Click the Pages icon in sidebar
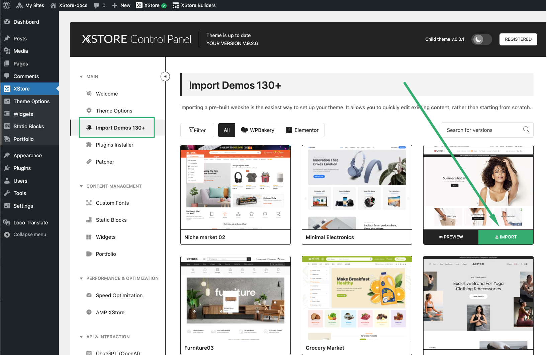The width and height of the screenshot is (547, 355). pos(7,63)
